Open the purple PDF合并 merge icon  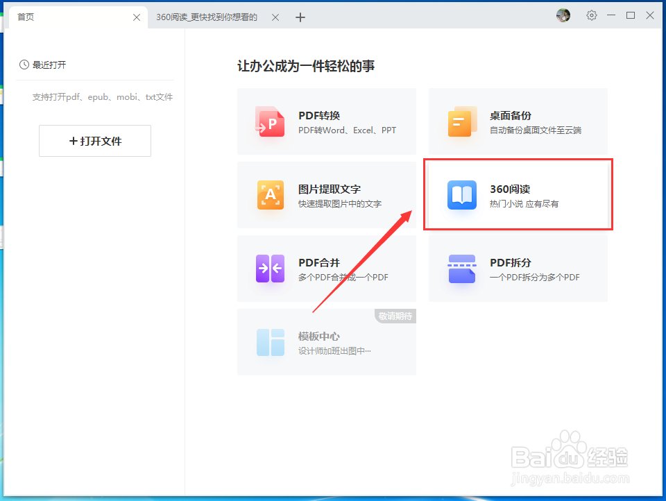271,269
